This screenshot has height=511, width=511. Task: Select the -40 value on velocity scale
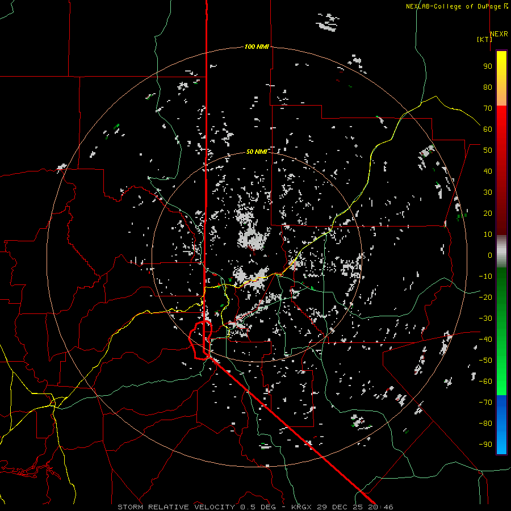485,340
